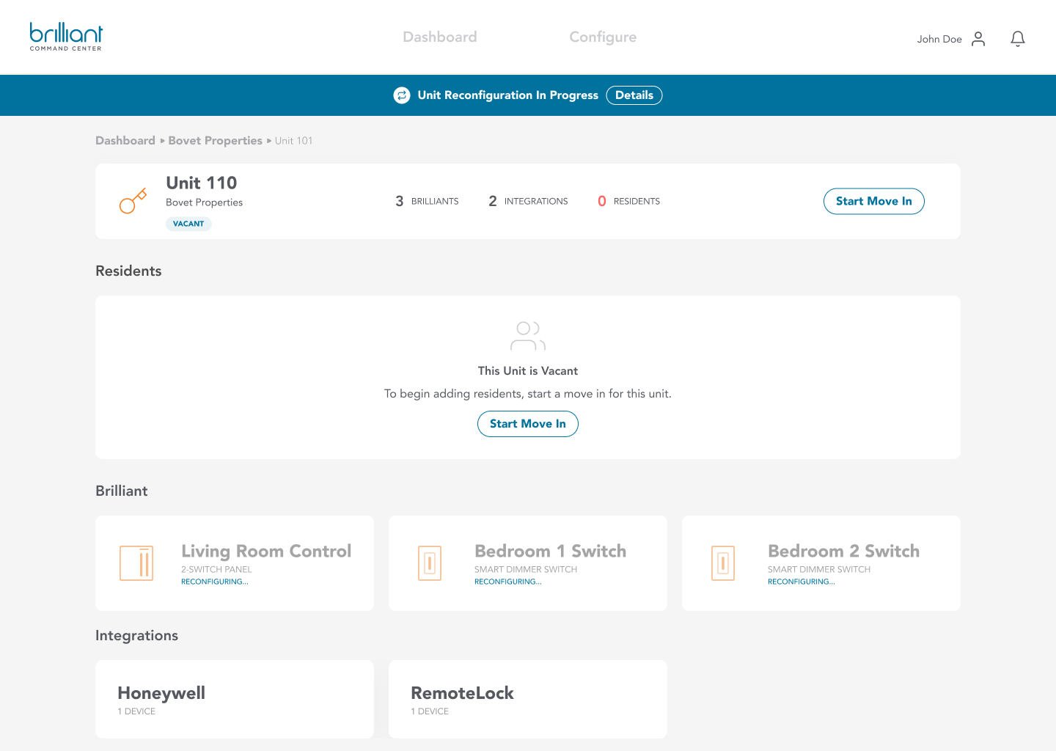
Task: Follow the Dashboard breadcrumb link
Action: (125, 141)
